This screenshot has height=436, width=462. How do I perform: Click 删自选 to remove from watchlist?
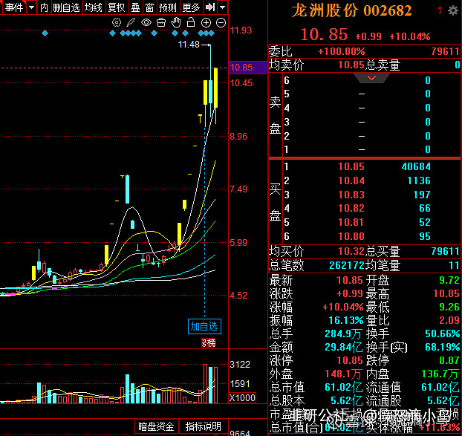click(67, 7)
